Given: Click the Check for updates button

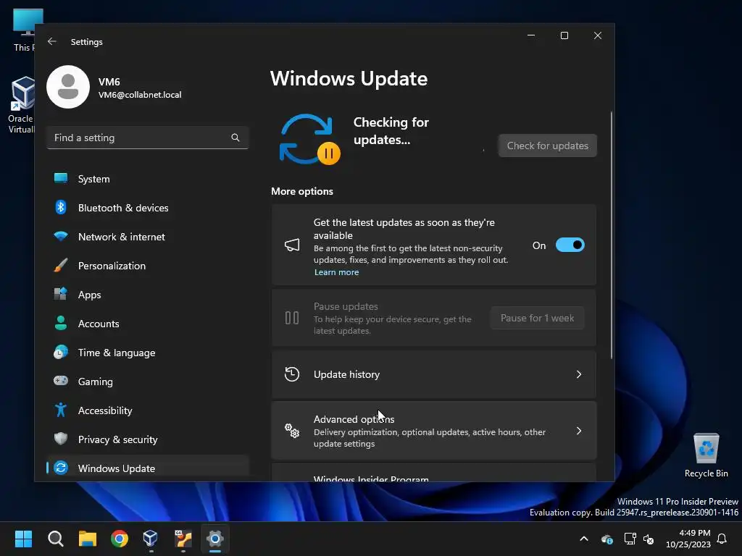Looking at the screenshot, I should [x=548, y=146].
